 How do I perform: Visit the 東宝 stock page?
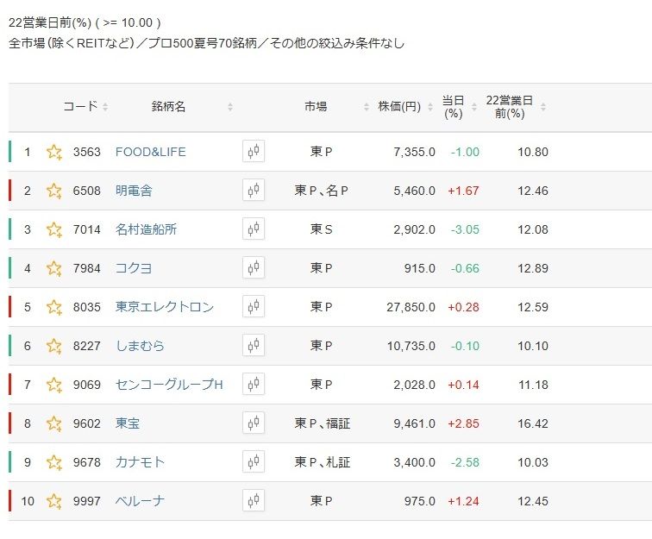click(x=128, y=423)
